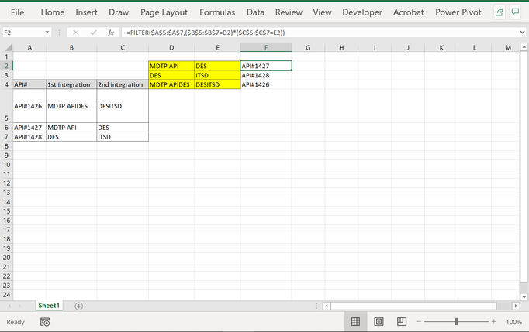Open the Acrobat ribbon tab

[409, 12]
